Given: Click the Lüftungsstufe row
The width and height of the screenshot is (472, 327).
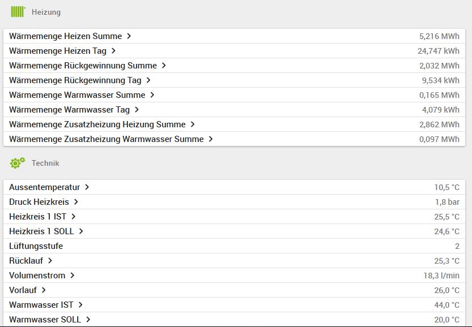Looking at the screenshot, I should [x=36, y=246].
